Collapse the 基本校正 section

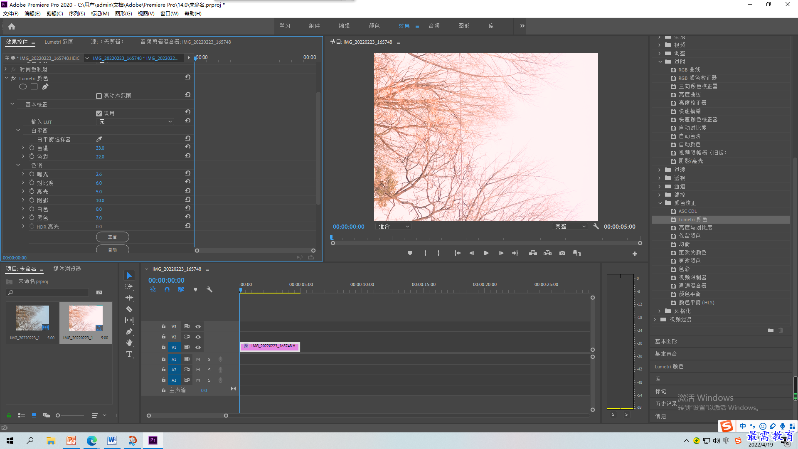point(12,104)
